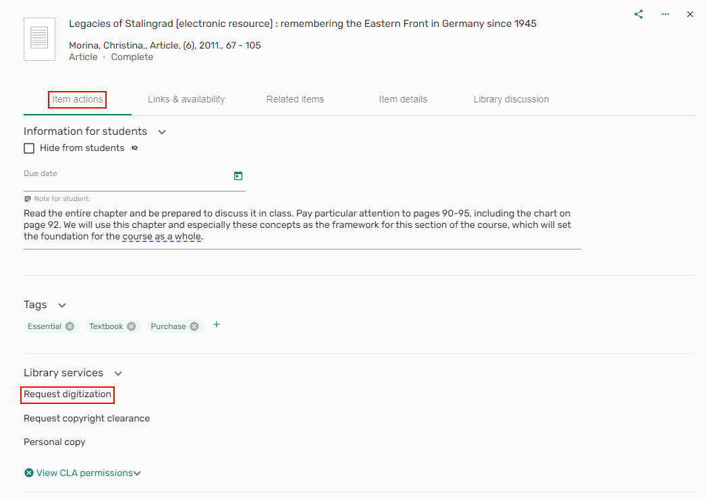The width and height of the screenshot is (706, 499).
Task: Click the 'Morina, Christina' author line
Action: (x=165, y=45)
